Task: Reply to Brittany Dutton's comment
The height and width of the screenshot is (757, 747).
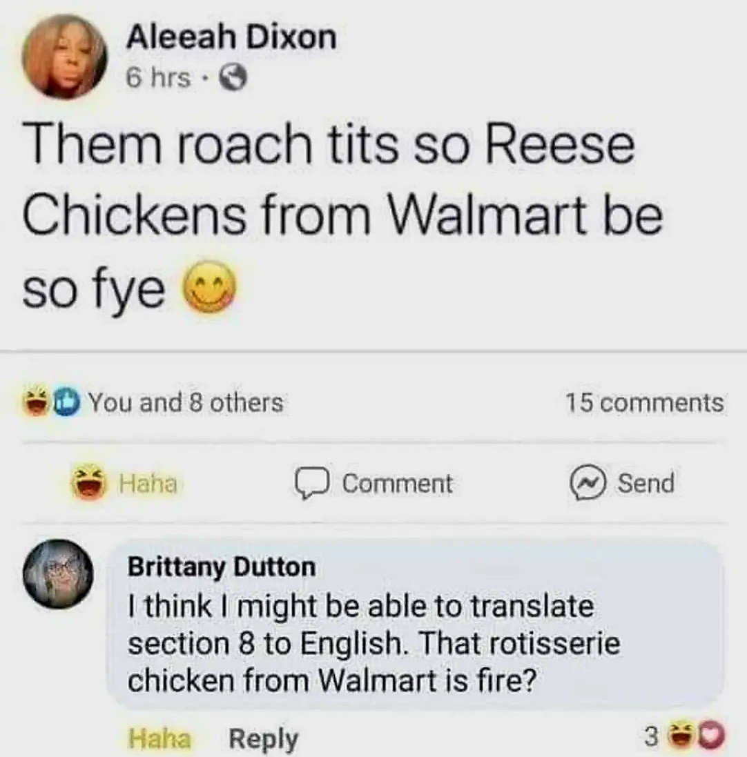Action: click(x=264, y=739)
